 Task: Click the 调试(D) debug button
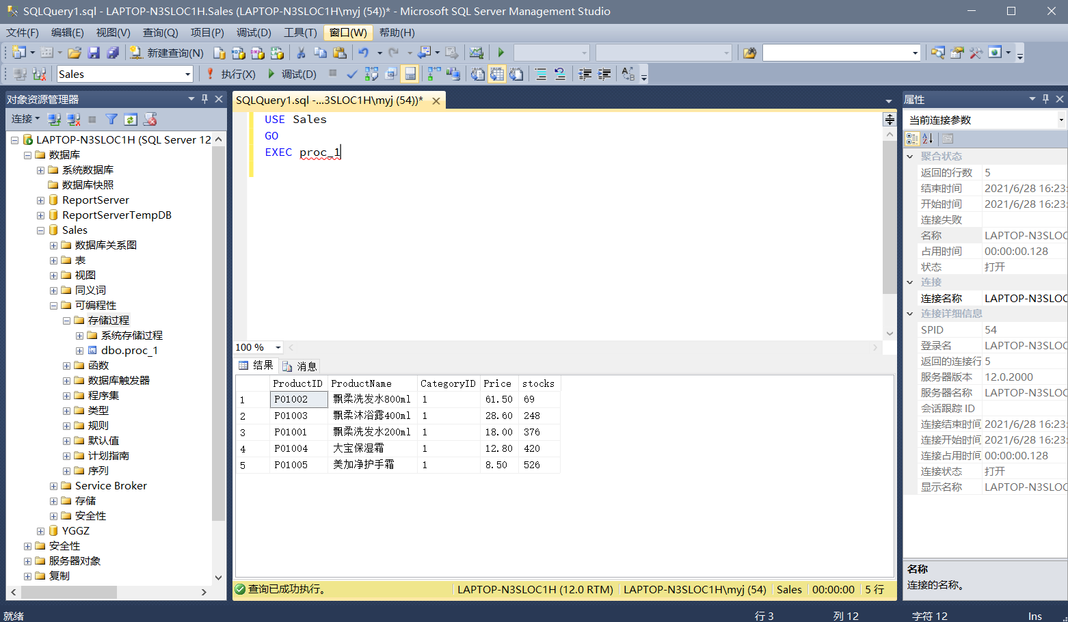pyautogui.click(x=292, y=74)
